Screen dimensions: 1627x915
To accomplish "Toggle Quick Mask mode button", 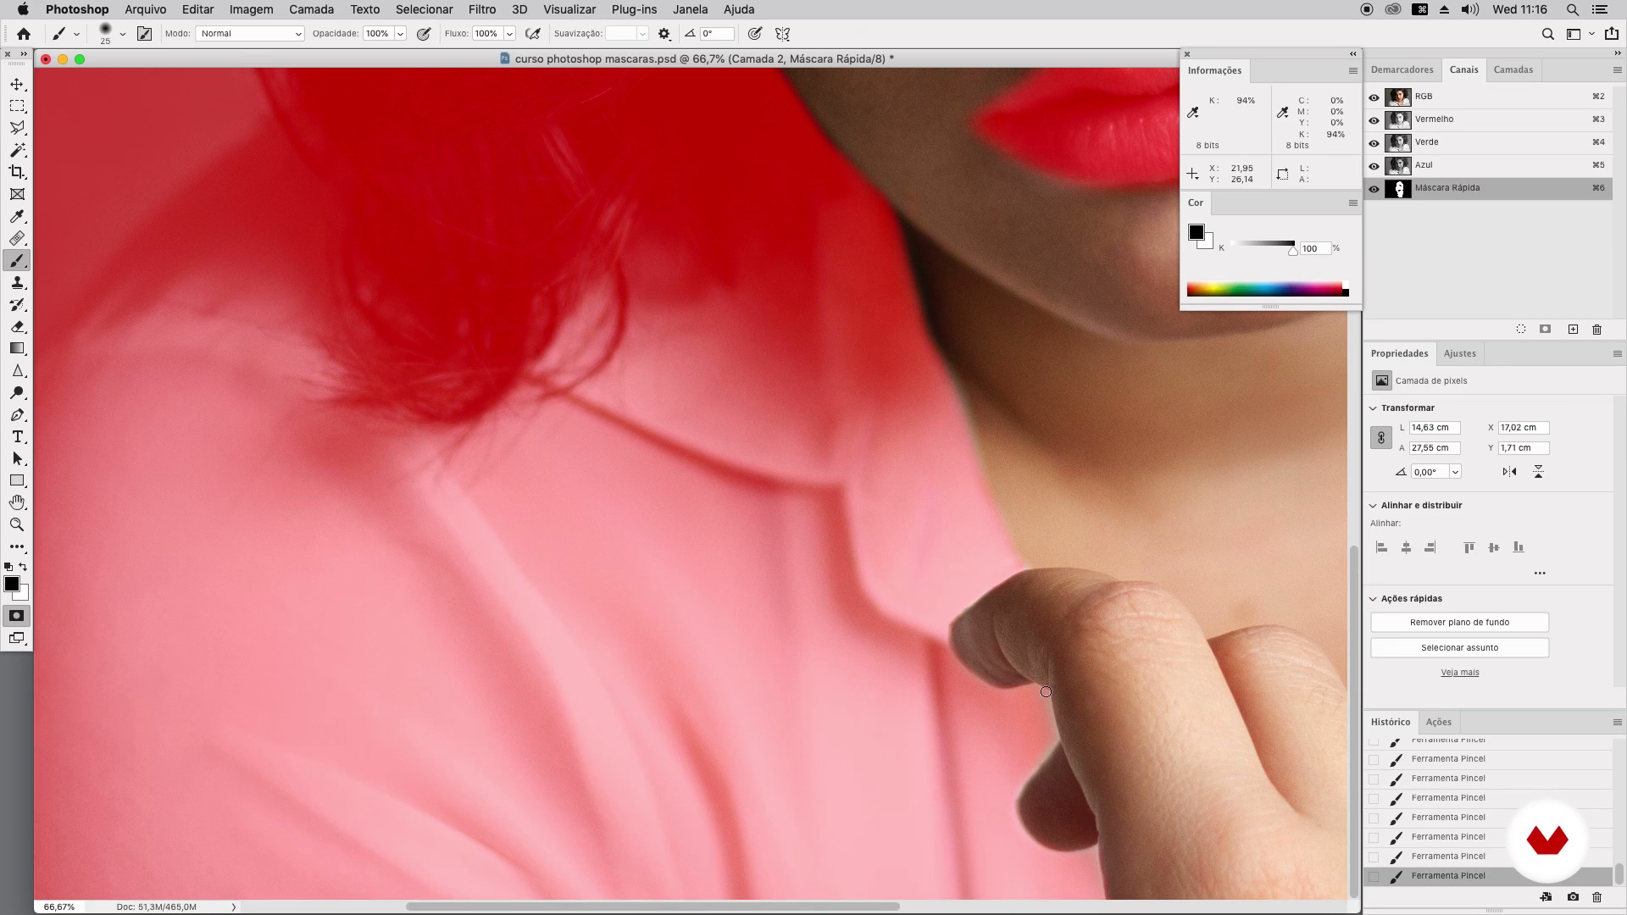I will 16,616.
